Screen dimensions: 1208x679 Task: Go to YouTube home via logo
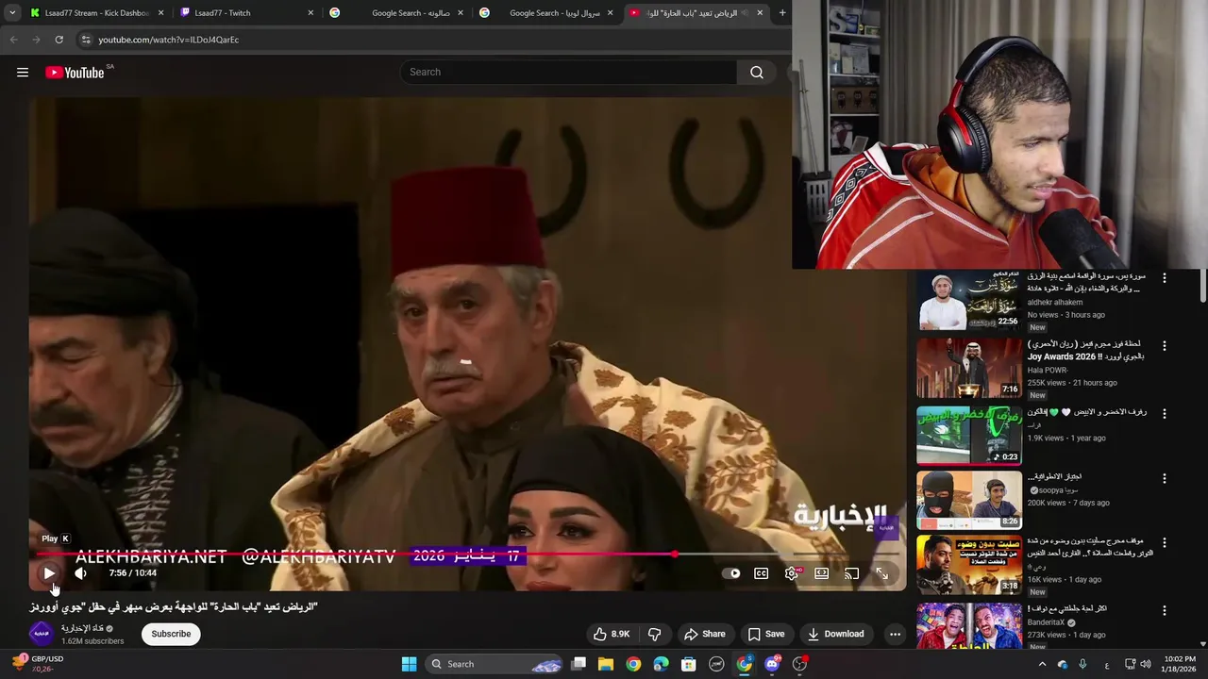click(x=75, y=73)
